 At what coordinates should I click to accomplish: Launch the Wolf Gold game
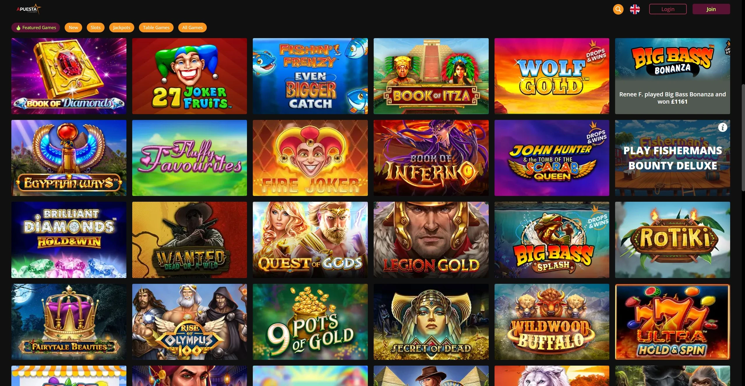click(552, 76)
